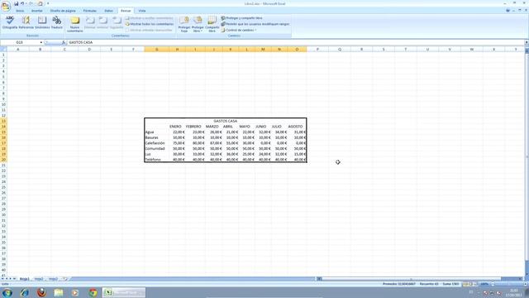This screenshot has width=529, height=298.
Task: Click Permitir que los usuarios modifiquen rangos
Action: [255, 24]
